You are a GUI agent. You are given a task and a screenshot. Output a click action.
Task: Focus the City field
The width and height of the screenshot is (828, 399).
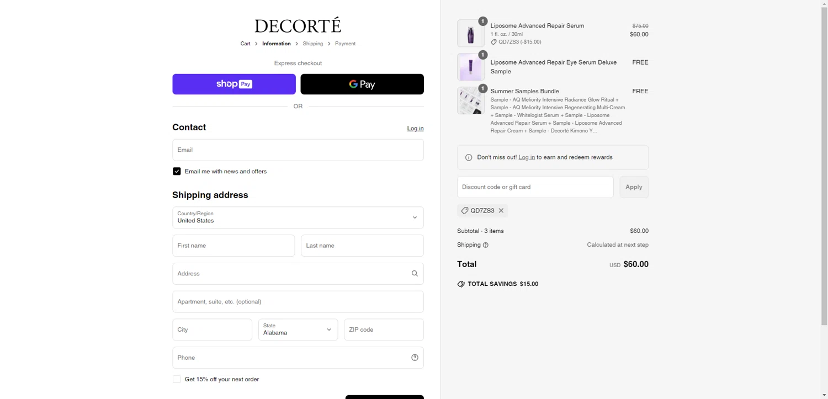coord(212,329)
